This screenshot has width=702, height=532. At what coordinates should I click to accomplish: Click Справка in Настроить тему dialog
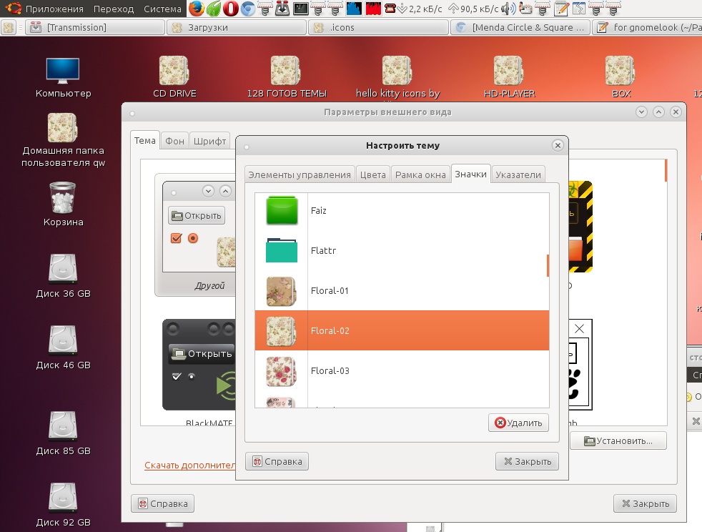[x=277, y=461]
